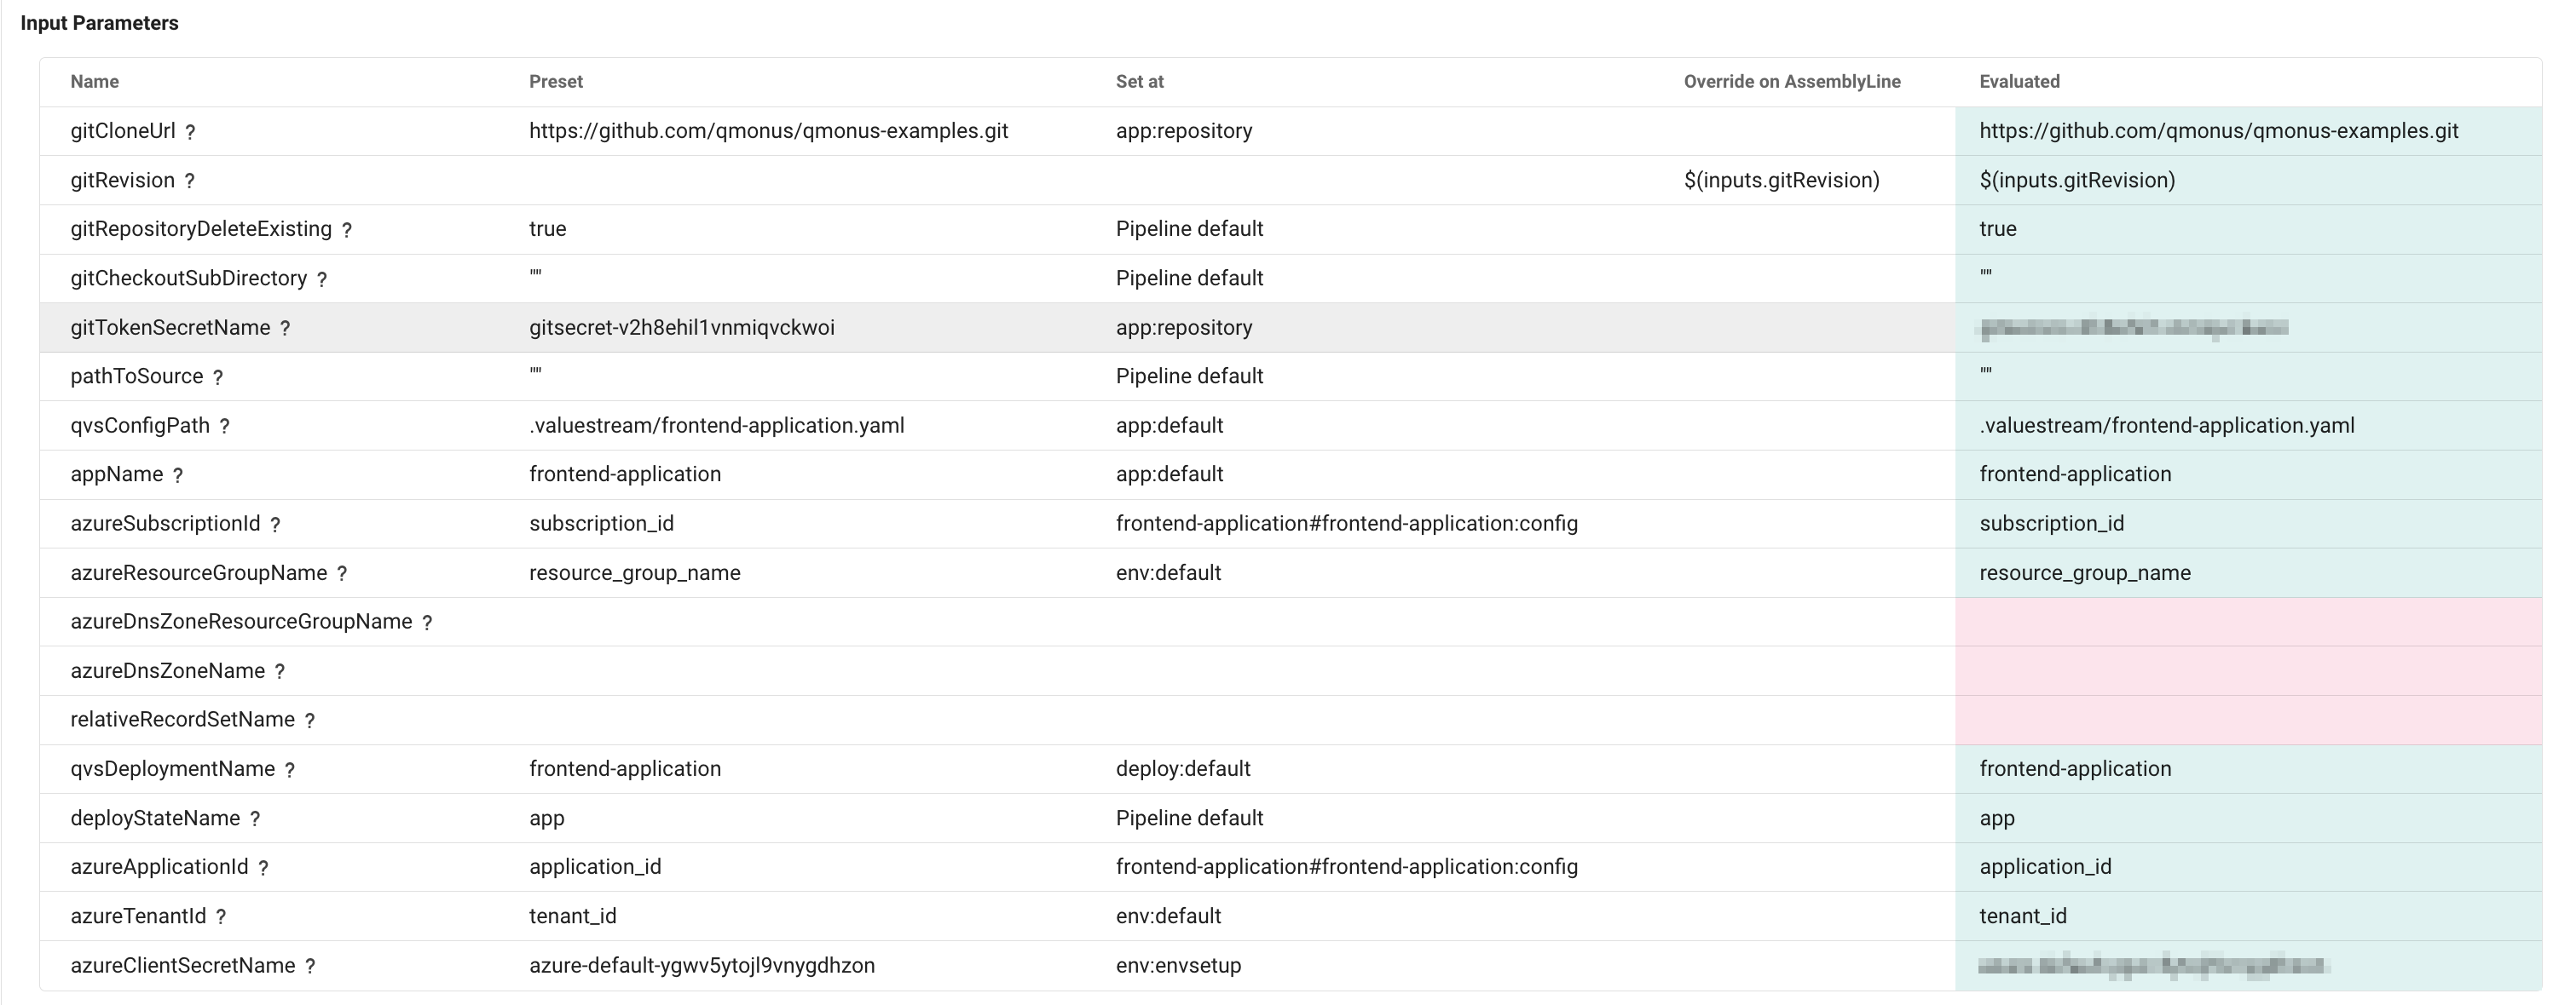Screen dimensions: 2576x1005
Task: Click the preset GitHub clone URL
Action: coord(768,131)
